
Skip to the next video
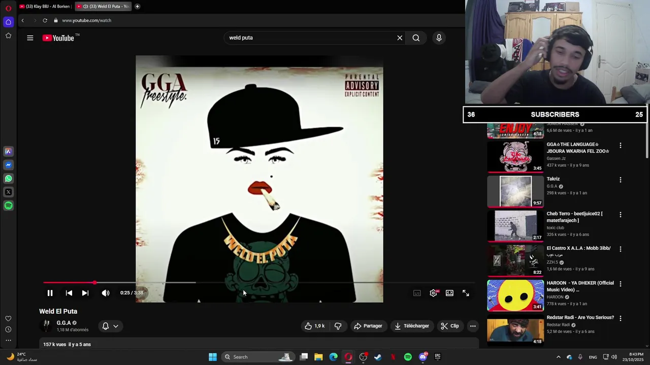pos(85,293)
